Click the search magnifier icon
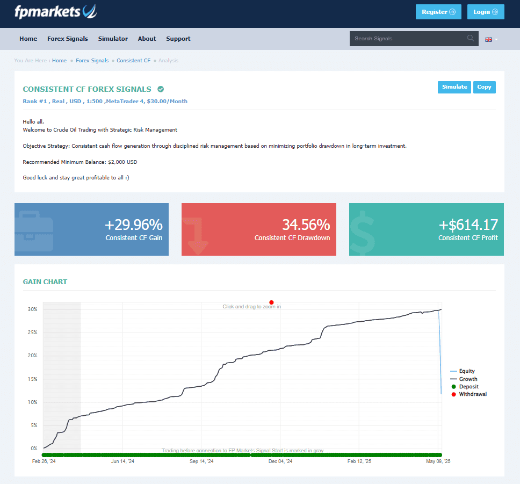The image size is (520, 484). pyautogui.click(x=470, y=38)
